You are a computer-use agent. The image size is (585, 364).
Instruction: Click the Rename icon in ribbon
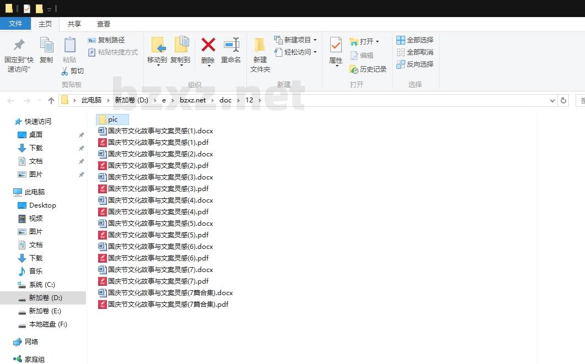(231, 45)
